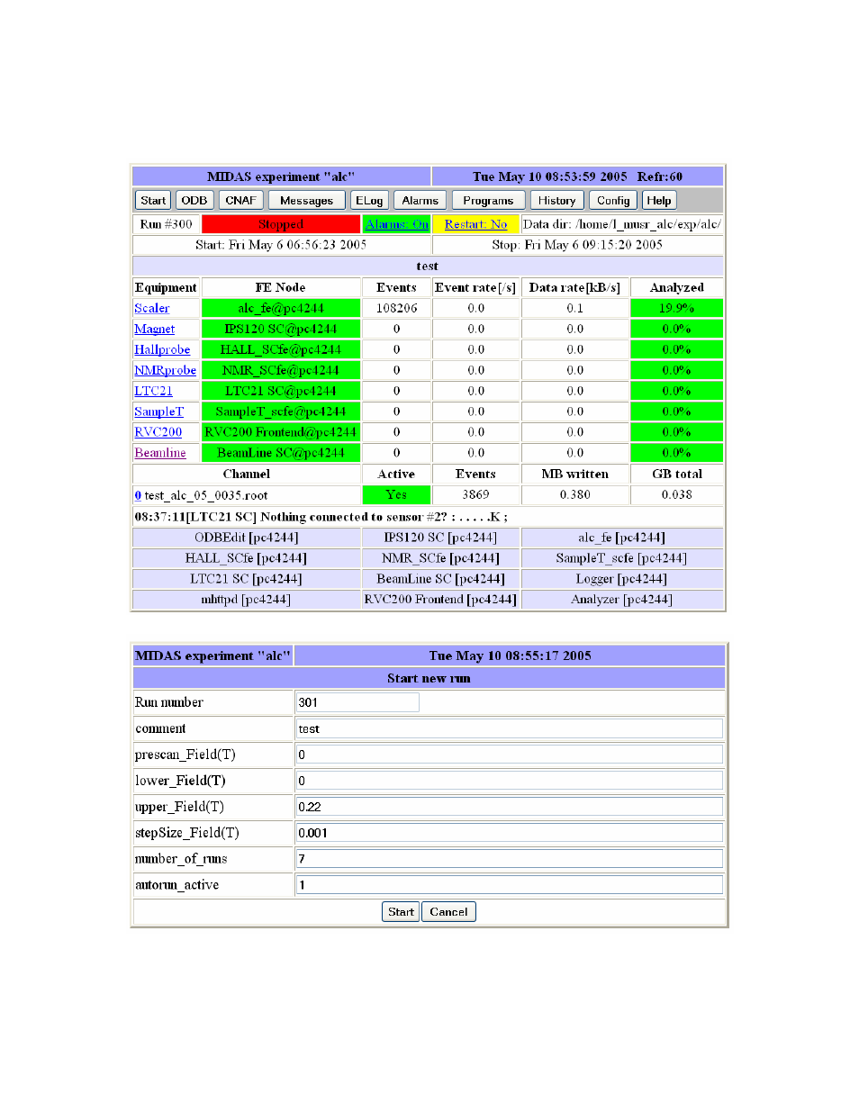Open the SampleT equipment link
Screen dimensions: 859x1112
[159, 411]
